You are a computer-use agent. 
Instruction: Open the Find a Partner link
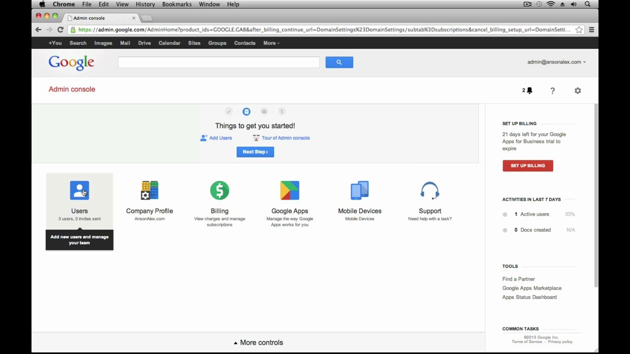coord(518,279)
